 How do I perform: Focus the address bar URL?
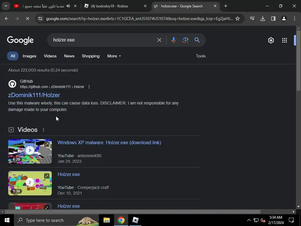click(x=139, y=19)
